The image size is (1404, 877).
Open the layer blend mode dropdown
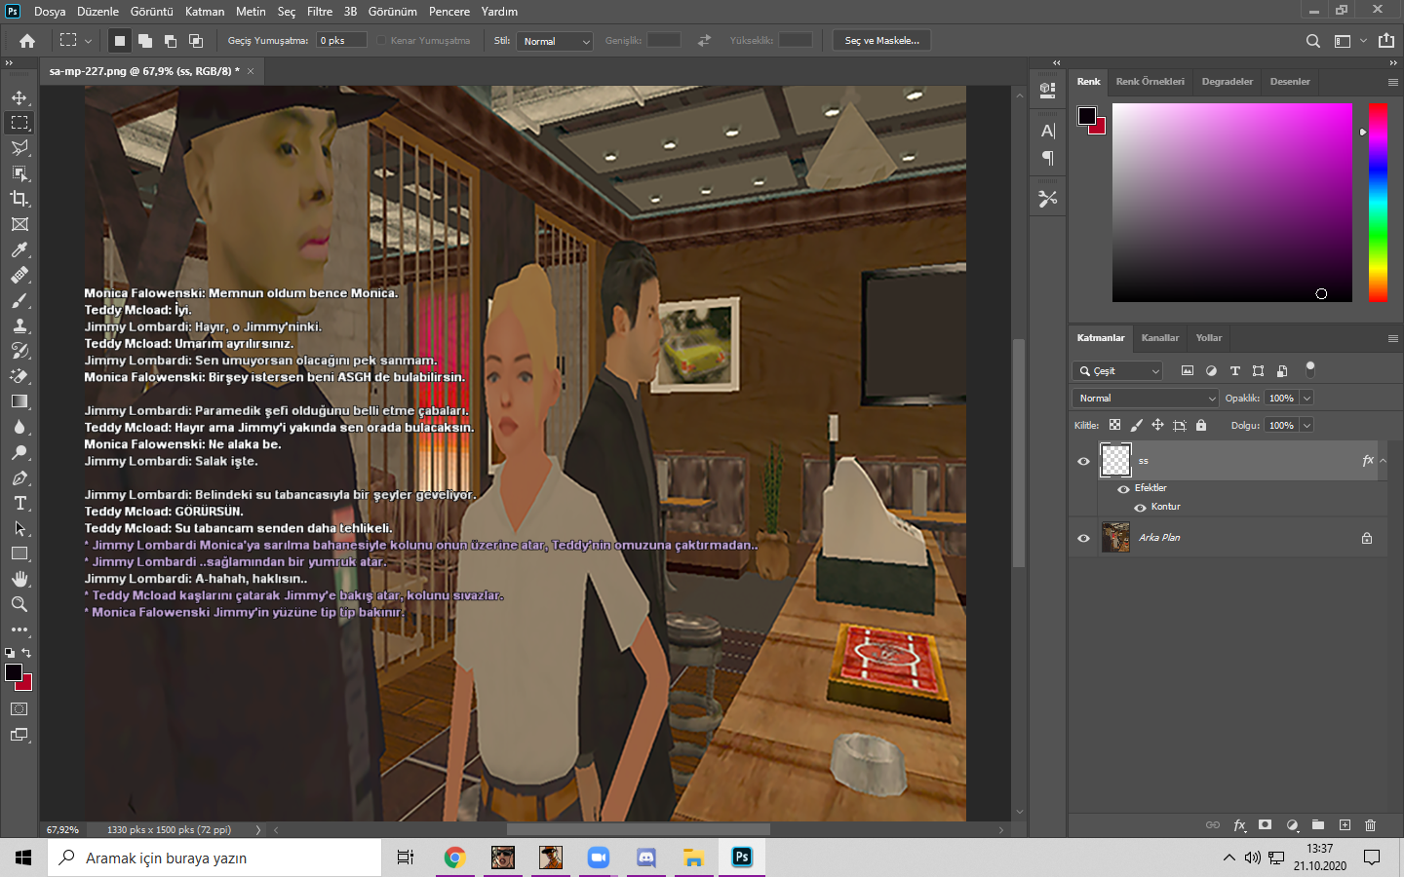pyautogui.click(x=1146, y=398)
